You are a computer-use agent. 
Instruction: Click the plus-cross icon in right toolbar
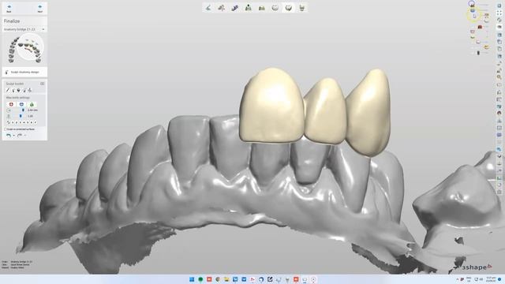pyautogui.click(x=499, y=164)
